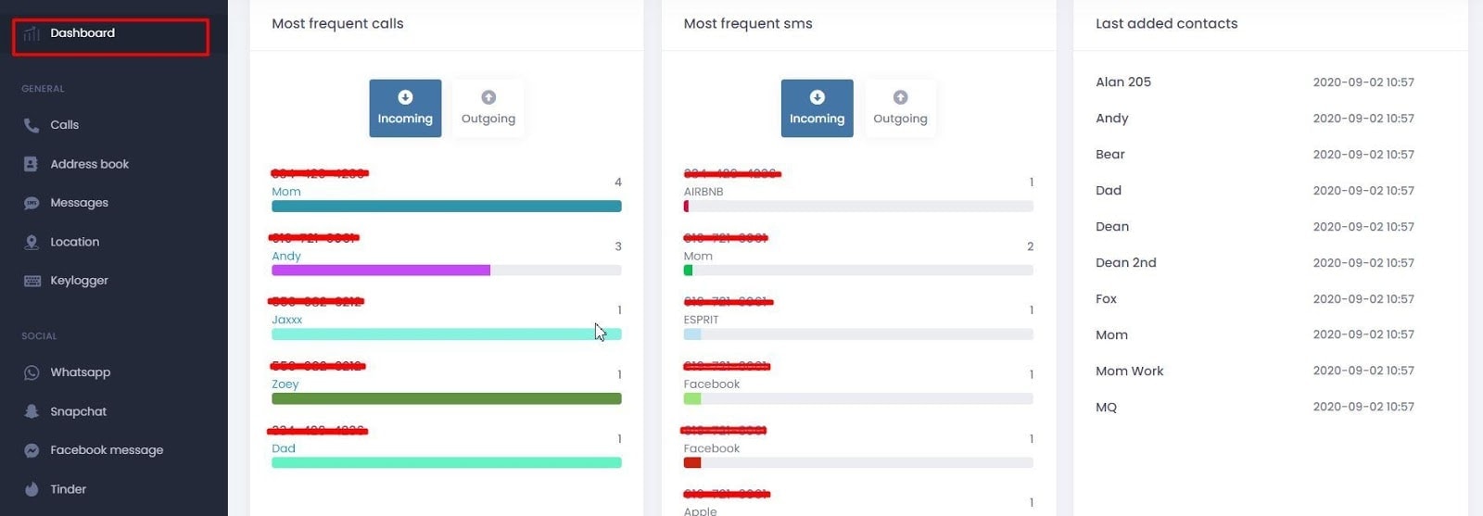Click the Most frequent sms heading
The height and width of the screenshot is (516, 1483).
(747, 24)
